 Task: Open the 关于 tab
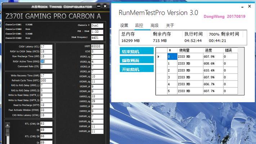pos(170,26)
